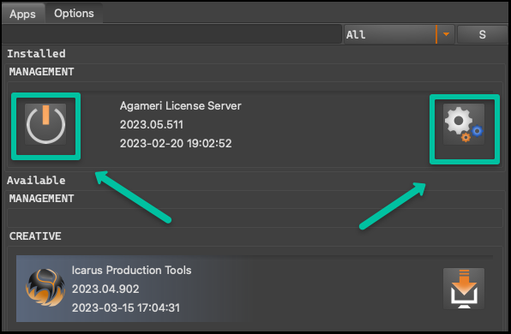Expand the All filter combo box
Screen dimensions: 511x334
(x=400, y=34)
